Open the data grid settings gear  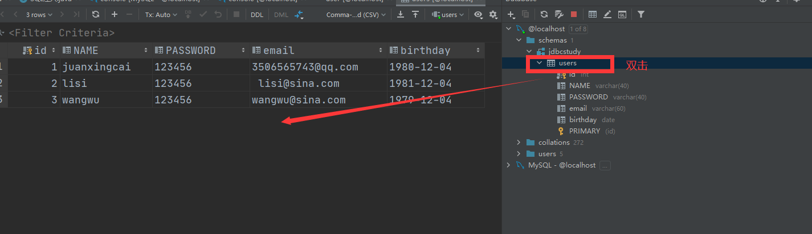coord(493,15)
